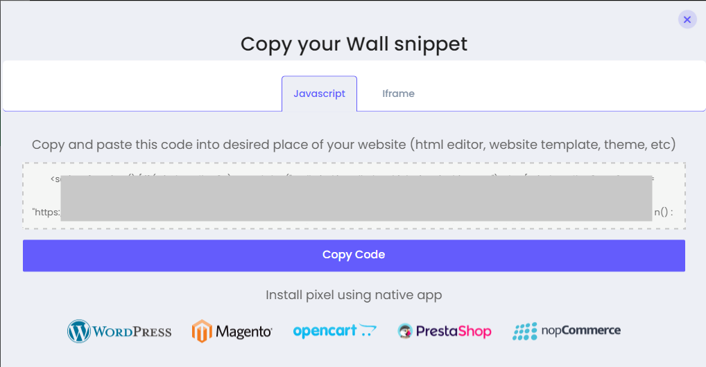Open the WordPress wordmark link
This screenshot has height=367, width=706.
pyautogui.click(x=132, y=332)
